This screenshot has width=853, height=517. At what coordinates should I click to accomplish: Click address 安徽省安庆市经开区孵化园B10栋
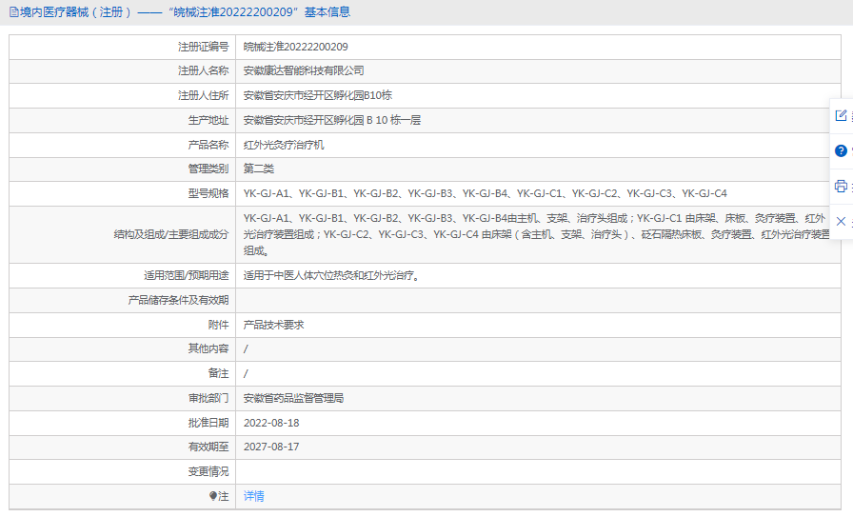[x=318, y=95]
